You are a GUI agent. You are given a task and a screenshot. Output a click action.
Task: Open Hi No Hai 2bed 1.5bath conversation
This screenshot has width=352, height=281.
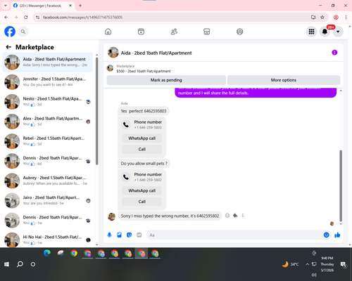click(48, 240)
